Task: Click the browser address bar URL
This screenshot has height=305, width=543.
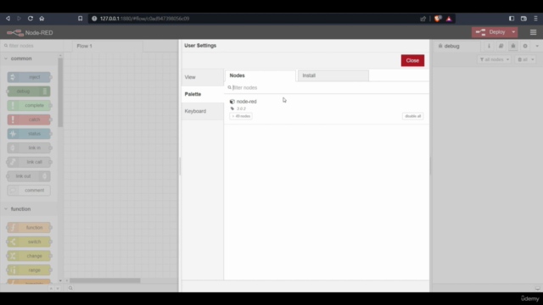Action: [145, 19]
